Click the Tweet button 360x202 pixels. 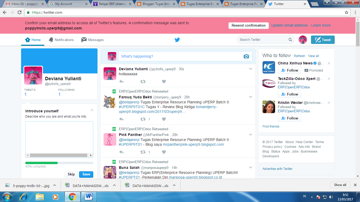[323, 40]
